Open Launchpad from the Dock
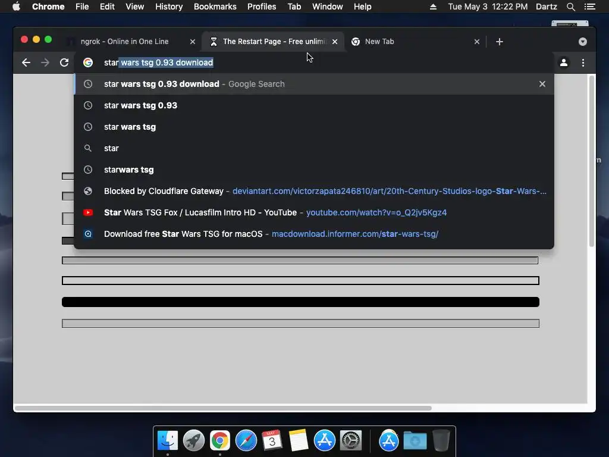Image resolution: width=609 pixels, height=457 pixels. point(194,441)
